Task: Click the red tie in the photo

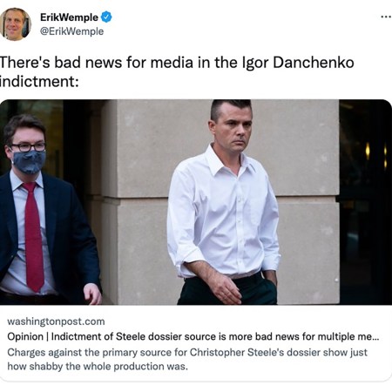Action: pyautogui.click(x=34, y=237)
